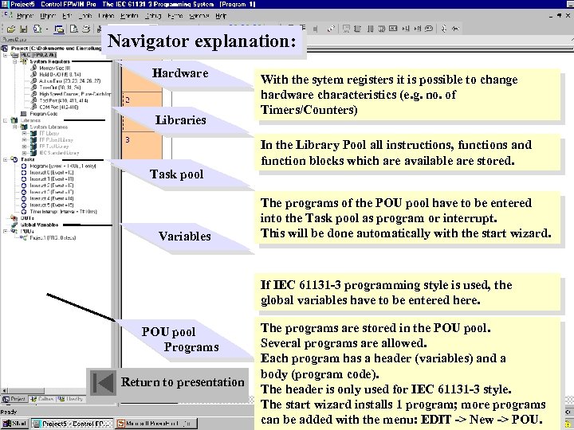The height and width of the screenshot is (430, 574).
Task: Open the Monitor menu
Action: point(129,16)
